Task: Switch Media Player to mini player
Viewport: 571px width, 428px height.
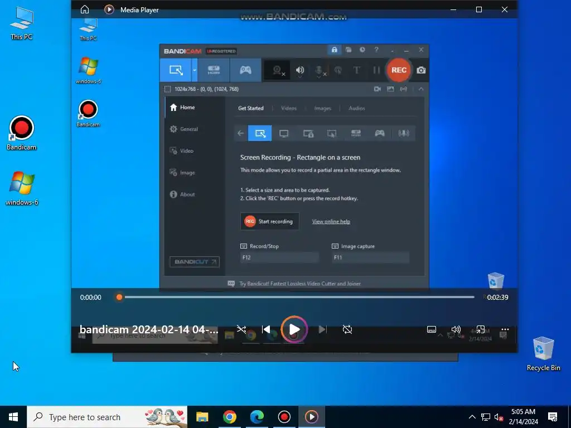Action: 480,330
